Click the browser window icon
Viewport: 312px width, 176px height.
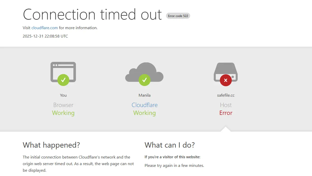(63, 72)
